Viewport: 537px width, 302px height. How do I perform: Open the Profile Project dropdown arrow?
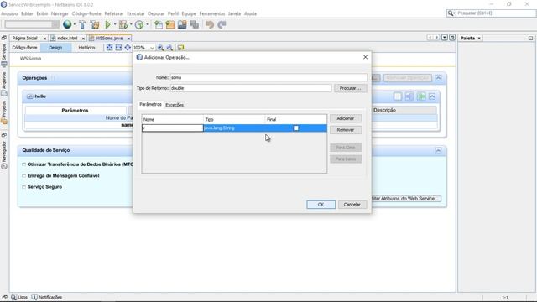click(x=148, y=24)
